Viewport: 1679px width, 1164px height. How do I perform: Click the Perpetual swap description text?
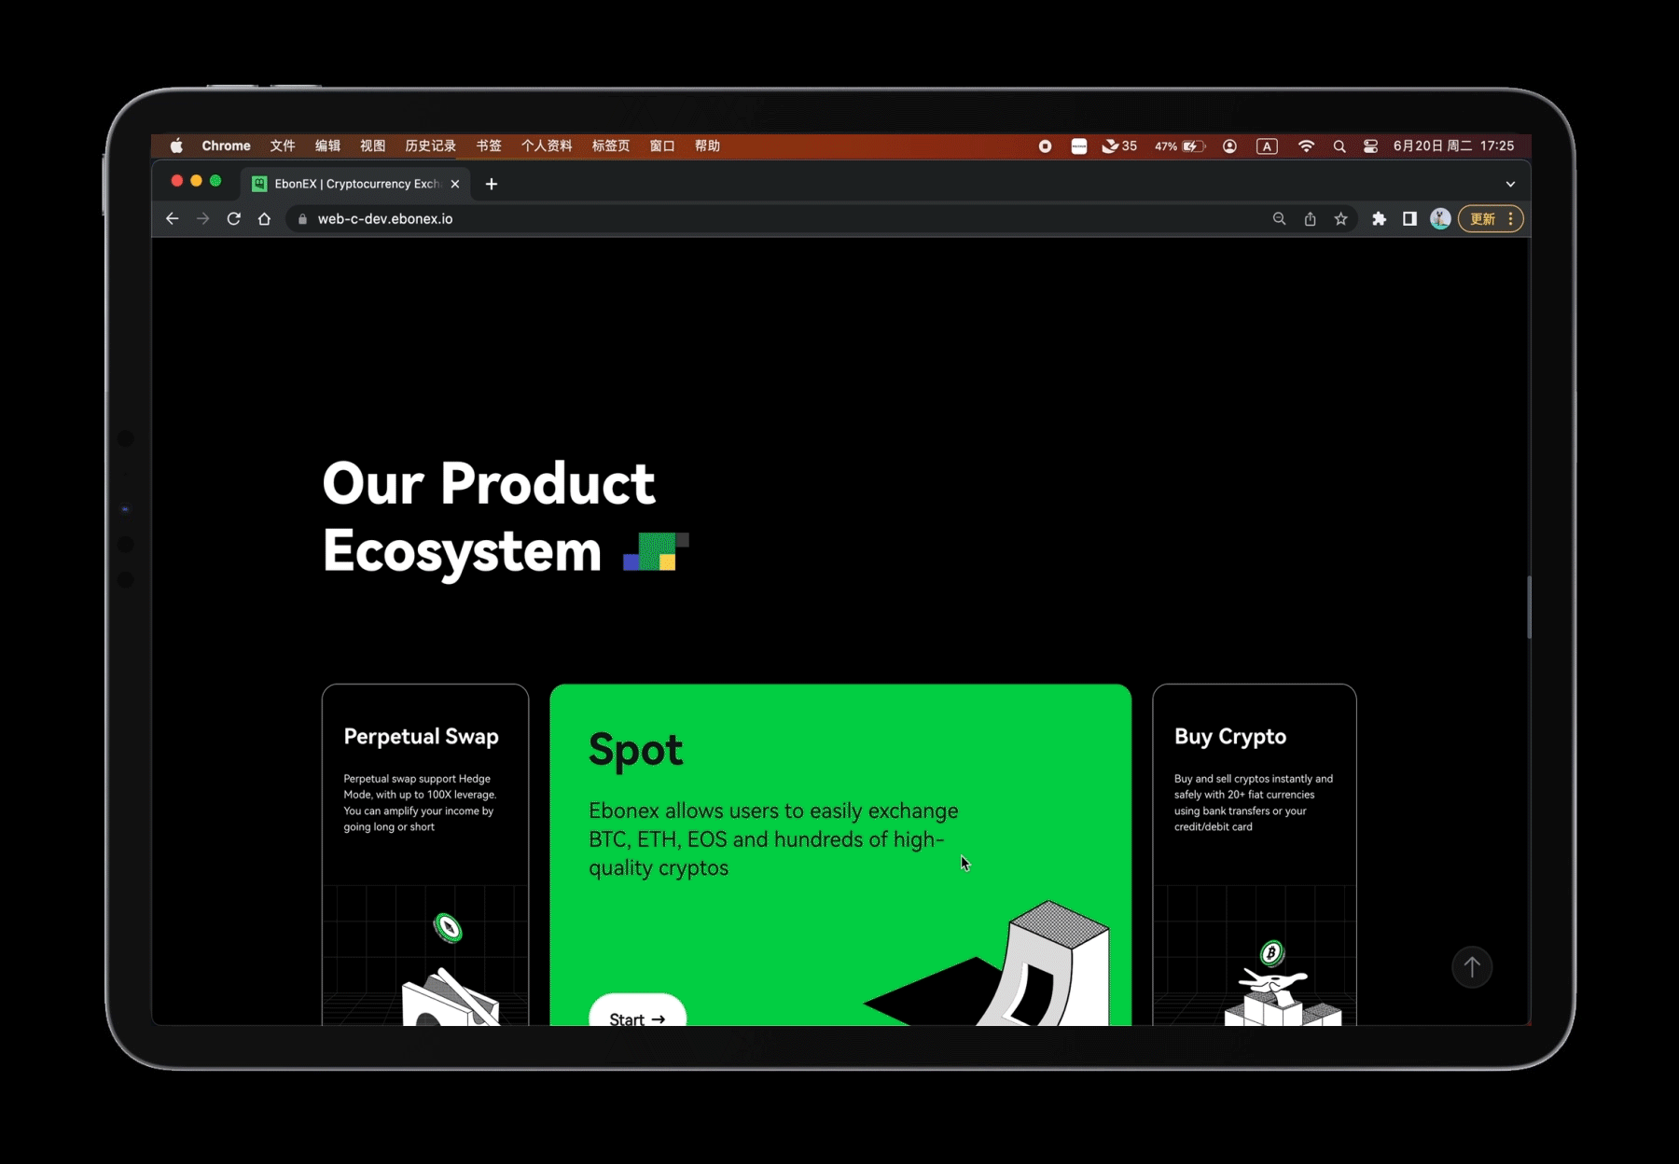pyautogui.click(x=420, y=802)
